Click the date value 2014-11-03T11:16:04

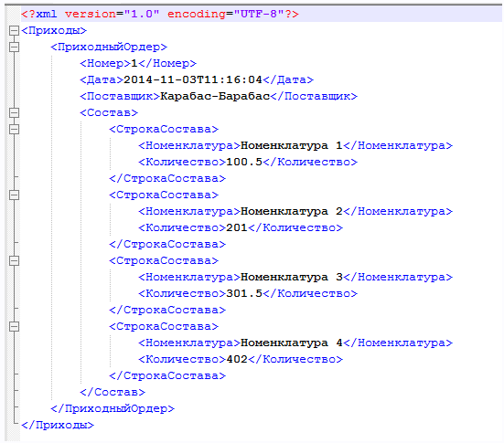pyautogui.click(x=193, y=79)
